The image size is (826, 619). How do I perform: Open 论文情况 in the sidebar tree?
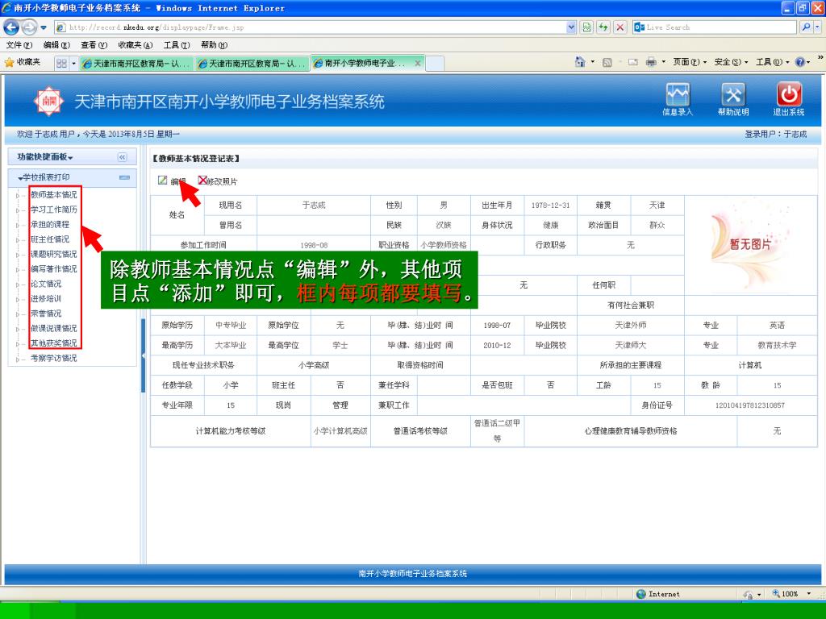coord(46,284)
